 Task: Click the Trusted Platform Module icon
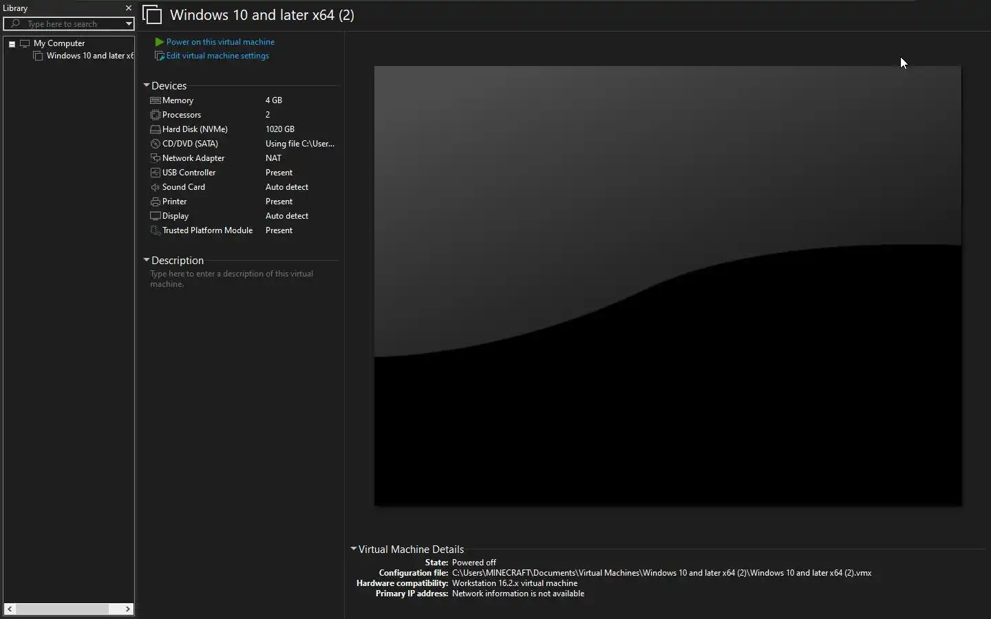coord(156,230)
